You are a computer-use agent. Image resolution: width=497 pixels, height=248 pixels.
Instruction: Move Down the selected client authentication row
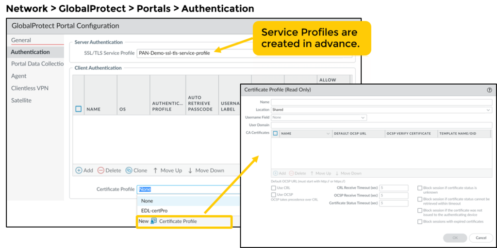click(x=206, y=170)
